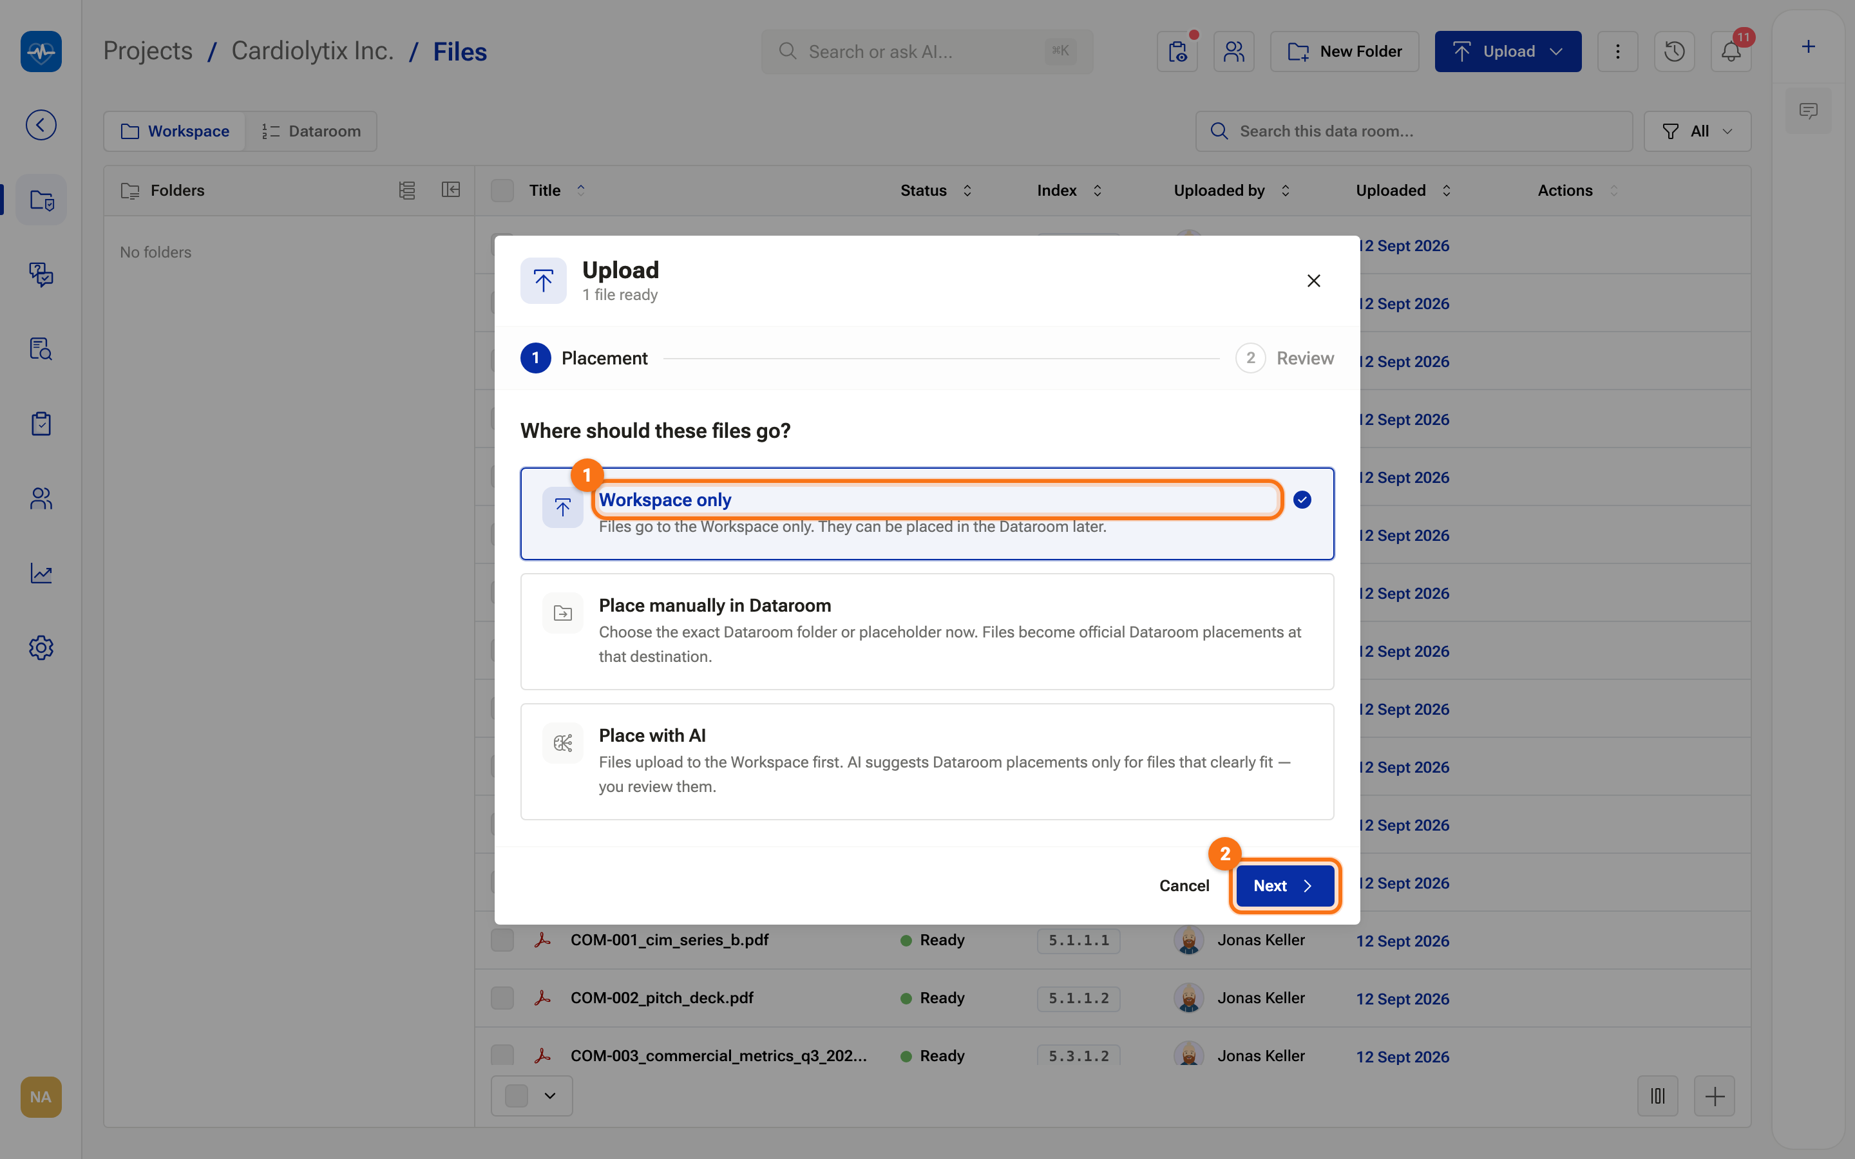The width and height of the screenshot is (1855, 1159).
Task: Open the bulk selection dropdown chevron
Action: tap(550, 1096)
